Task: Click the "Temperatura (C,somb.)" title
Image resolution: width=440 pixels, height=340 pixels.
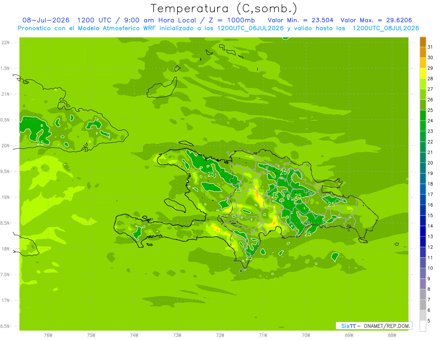Action: point(224,8)
